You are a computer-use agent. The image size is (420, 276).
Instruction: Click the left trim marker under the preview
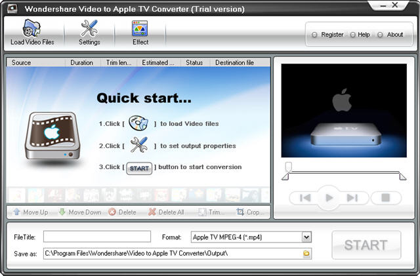285,177
